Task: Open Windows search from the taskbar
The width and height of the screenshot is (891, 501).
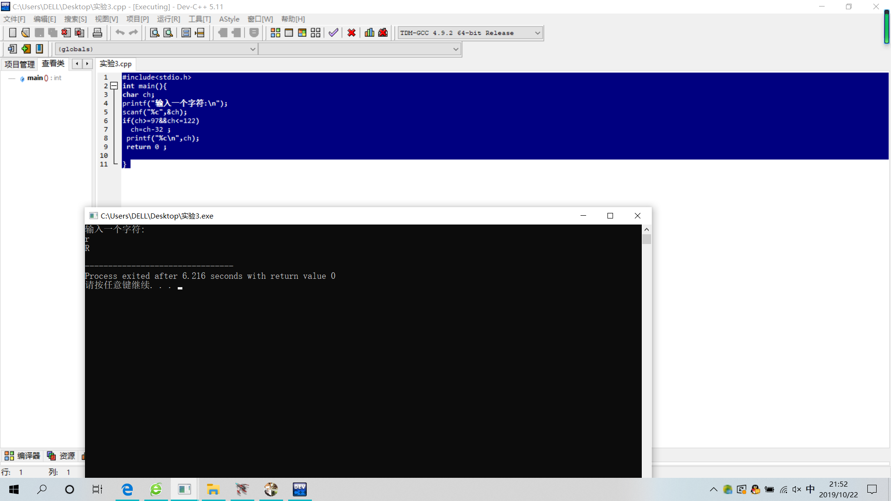Action: (x=42, y=489)
